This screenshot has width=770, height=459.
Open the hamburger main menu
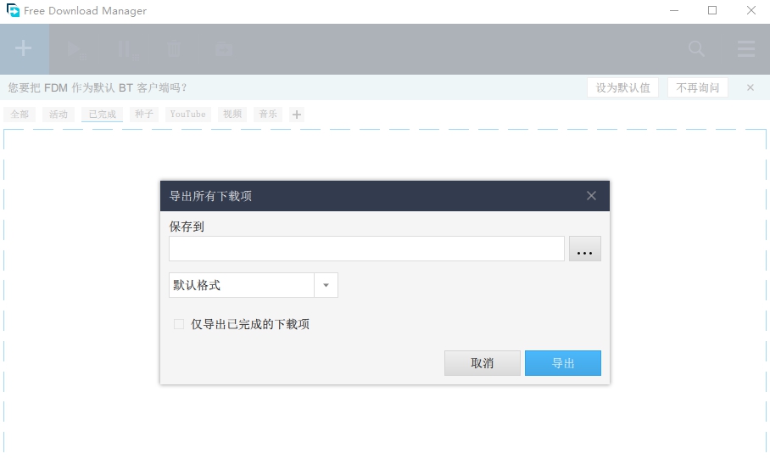tap(746, 48)
